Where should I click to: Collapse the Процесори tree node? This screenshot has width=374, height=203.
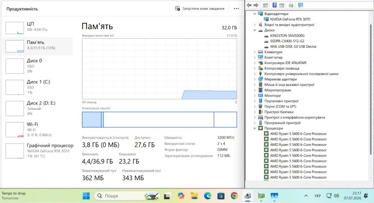254,128
